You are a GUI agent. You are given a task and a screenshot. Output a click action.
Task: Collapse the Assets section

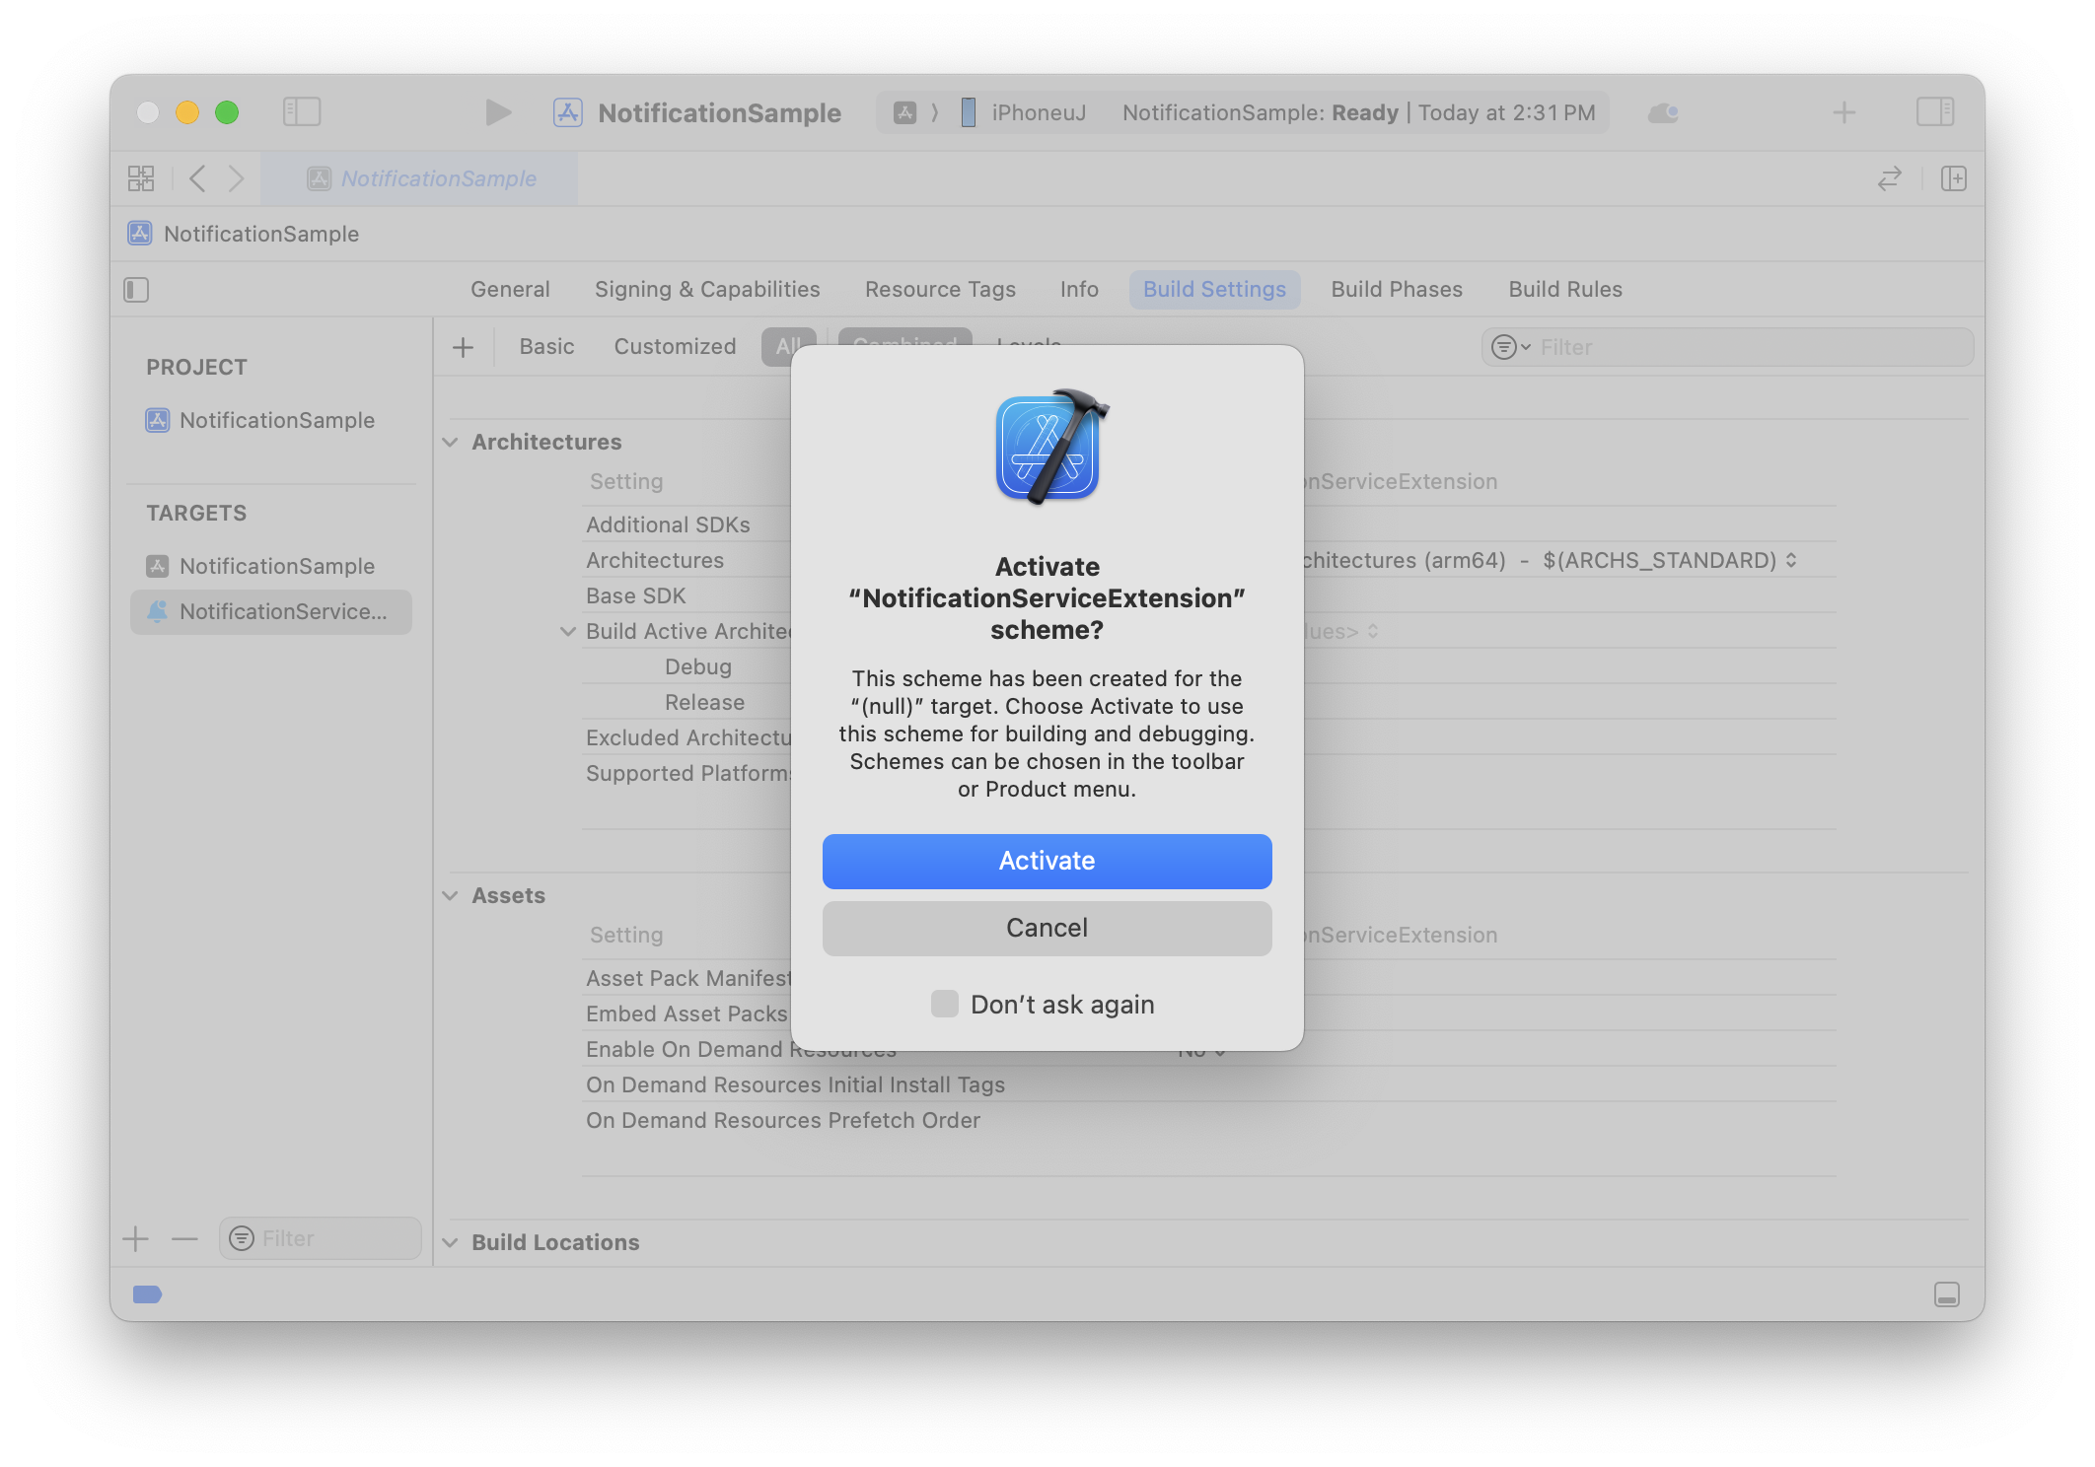point(451,895)
